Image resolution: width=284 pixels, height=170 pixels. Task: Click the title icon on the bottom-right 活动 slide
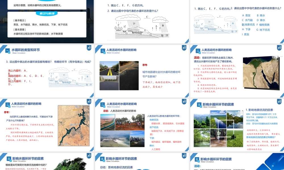[x=197, y=160]
